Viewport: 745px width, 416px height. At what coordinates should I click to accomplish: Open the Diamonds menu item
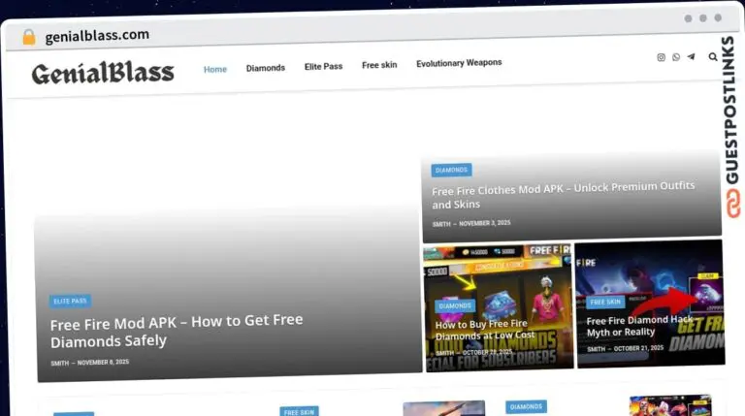click(x=266, y=68)
